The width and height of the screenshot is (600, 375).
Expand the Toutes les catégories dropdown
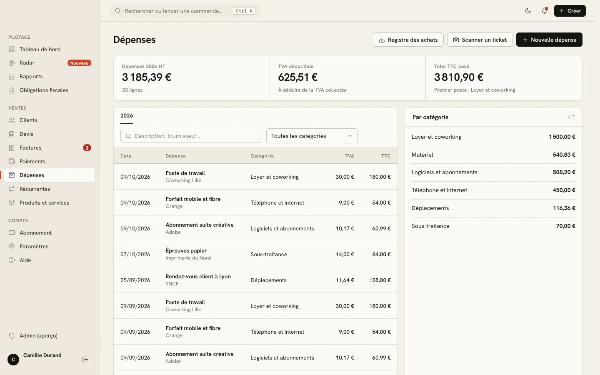pyautogui.click(x=312, y=136)
